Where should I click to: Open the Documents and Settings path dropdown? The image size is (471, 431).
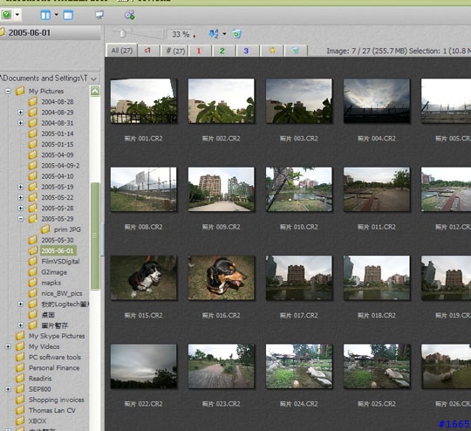[93, 79]
